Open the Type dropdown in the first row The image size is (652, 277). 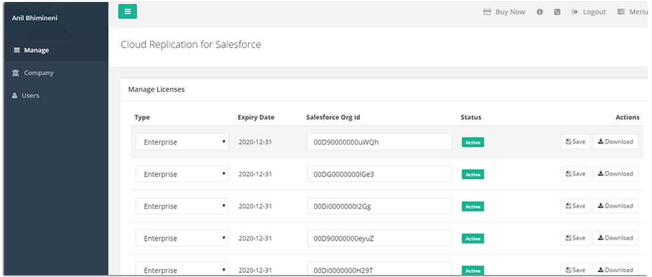click(182, 142)
